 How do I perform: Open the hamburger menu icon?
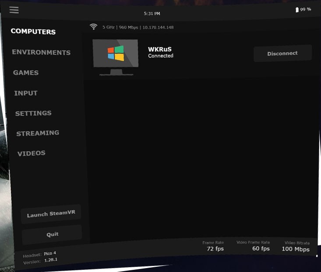click(x=14, y=10)
